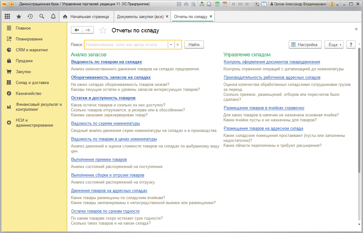
Task: Switch to the Начальная страница tab
Action: click(x=86, y=17)
